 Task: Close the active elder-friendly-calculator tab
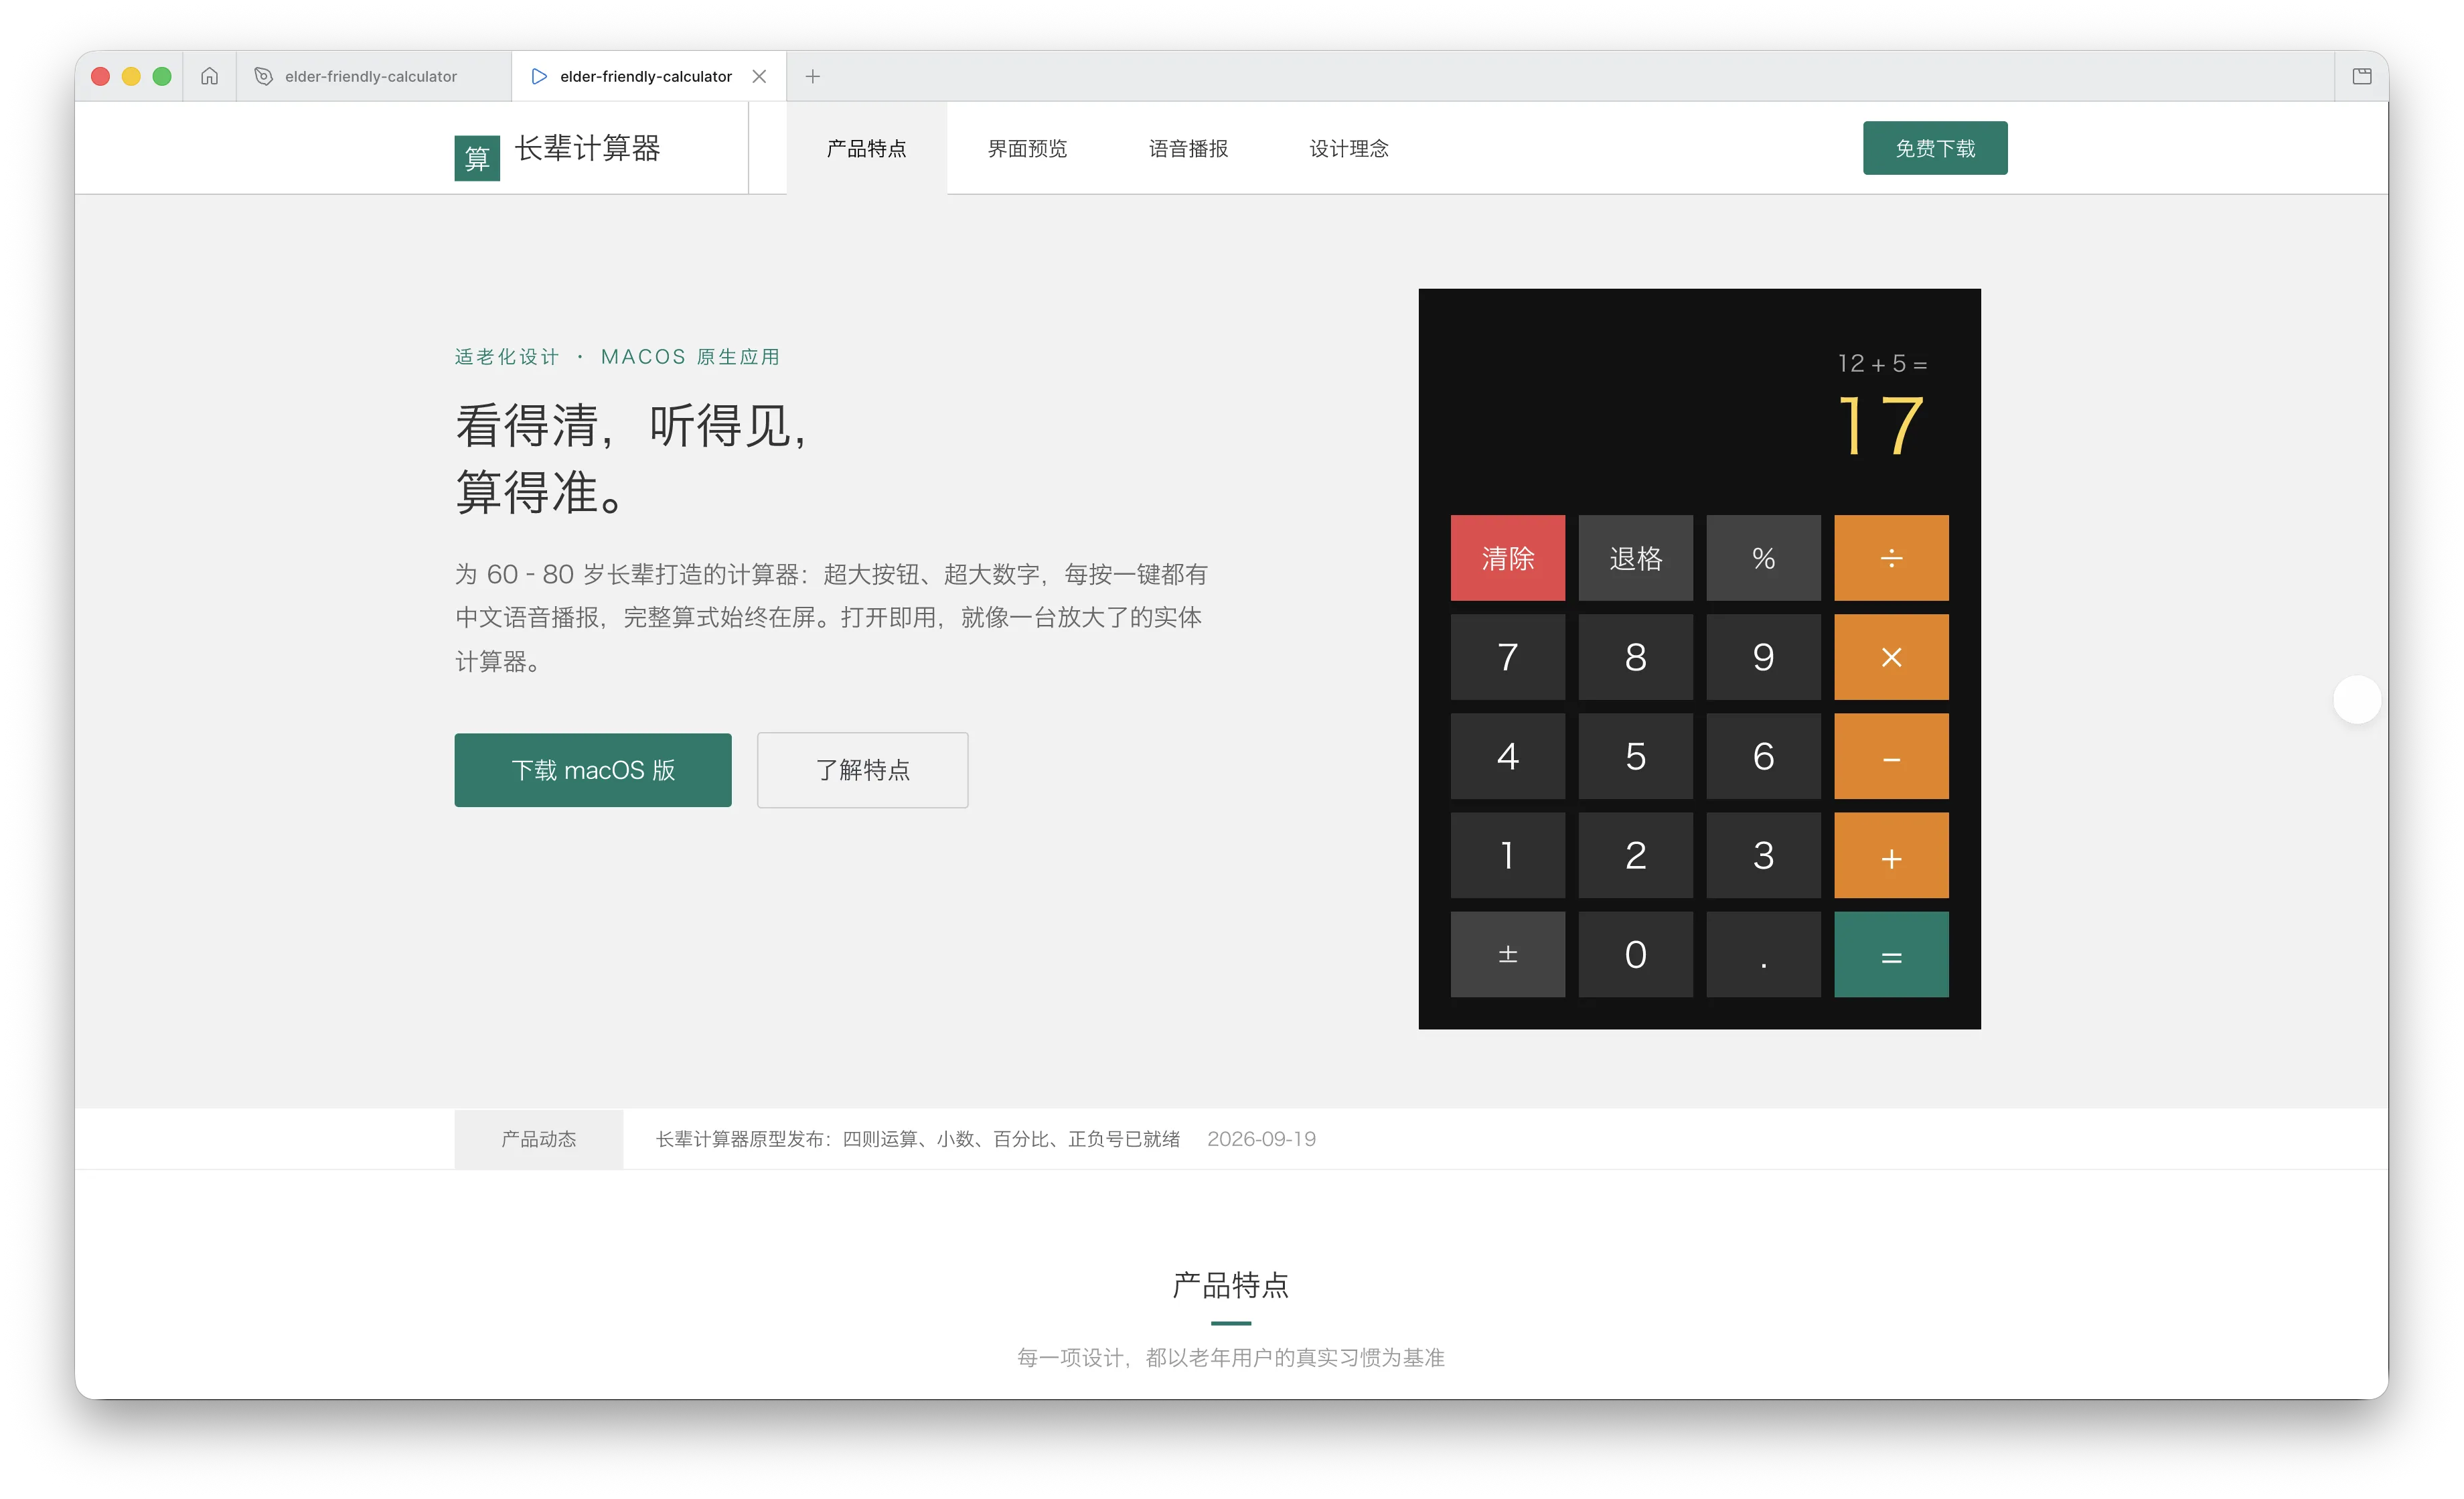(759, 76)
